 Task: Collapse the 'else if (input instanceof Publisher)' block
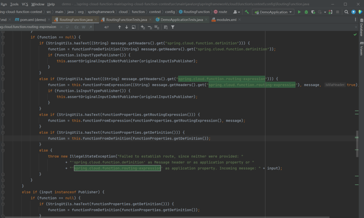(3, 192)
